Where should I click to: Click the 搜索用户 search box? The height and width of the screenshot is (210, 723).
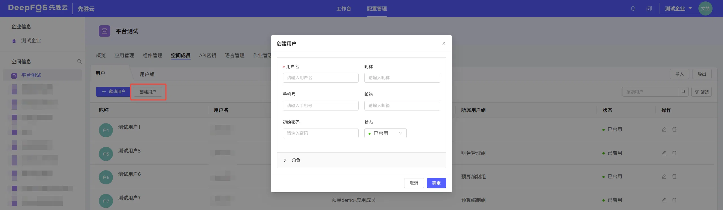pyautogui.click(x=650, y=92)
